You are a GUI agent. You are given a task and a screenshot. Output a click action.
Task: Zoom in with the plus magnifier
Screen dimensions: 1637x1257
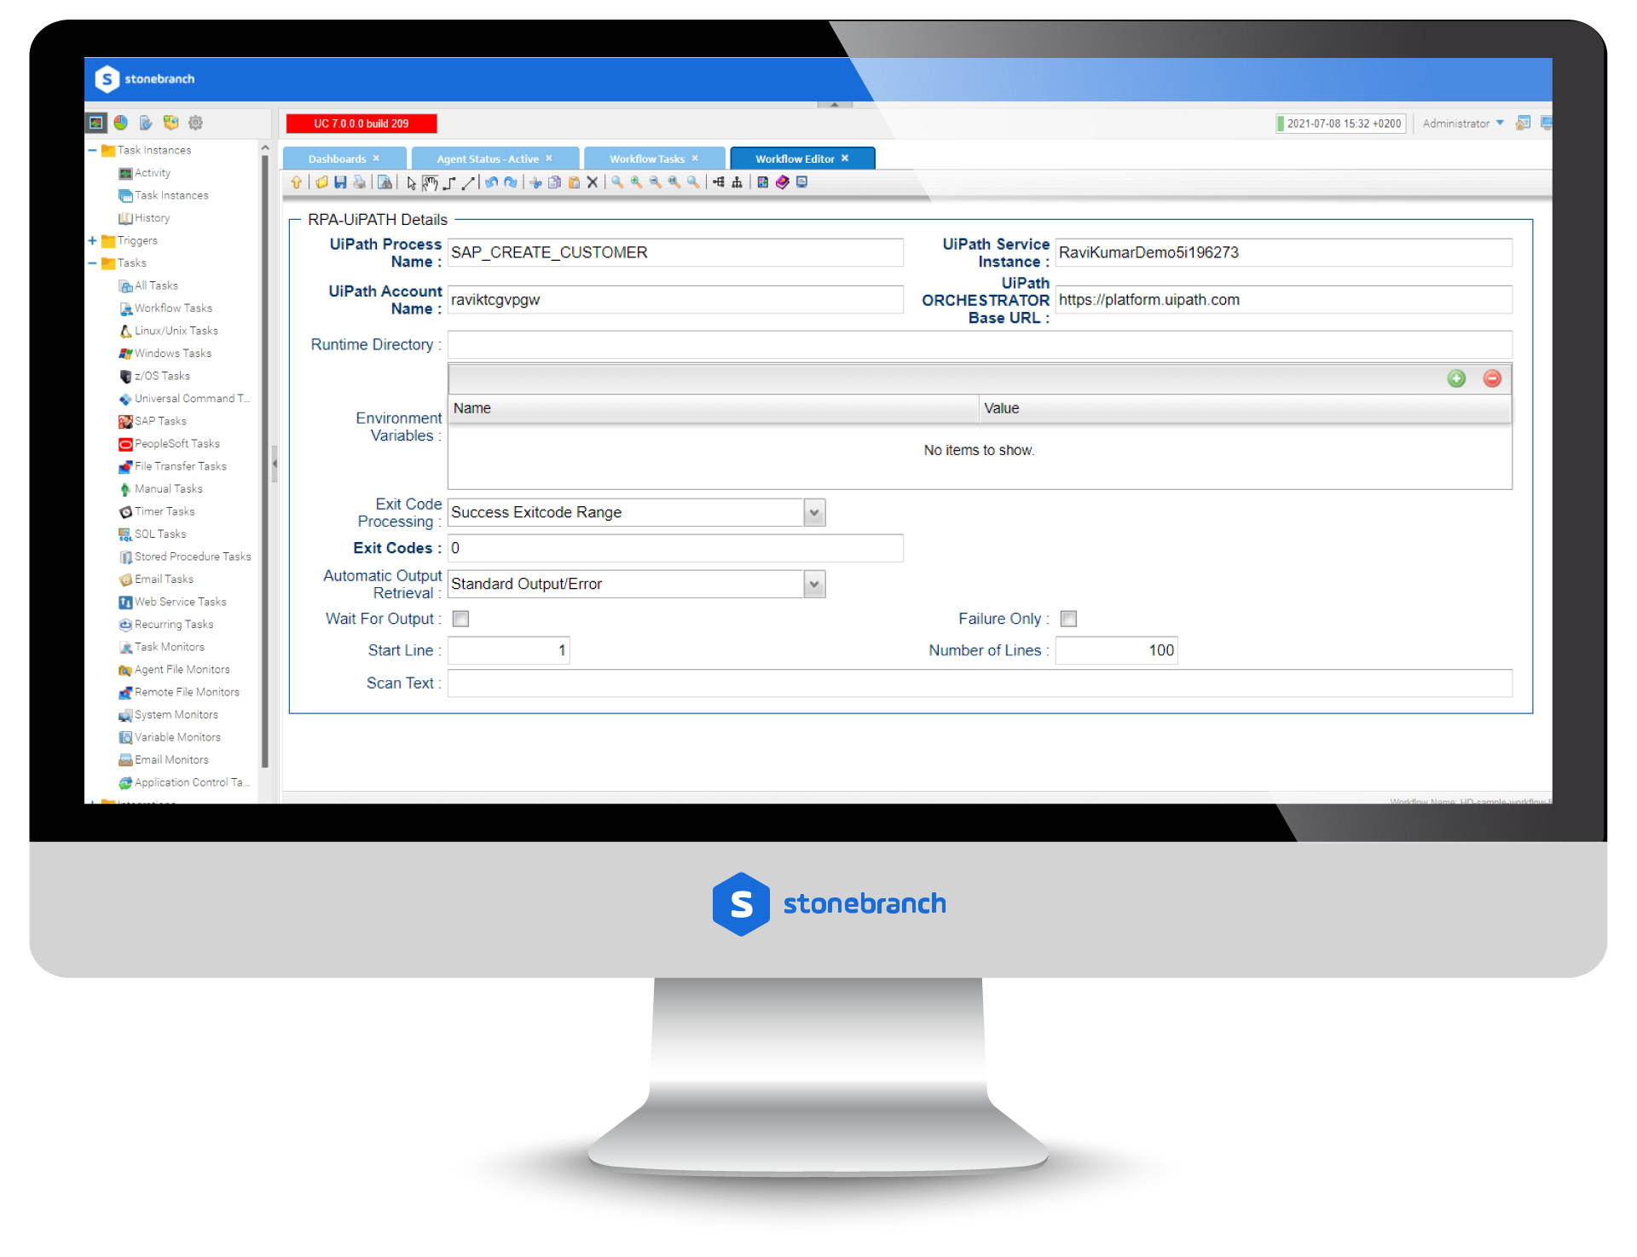[x=636, y=182]
